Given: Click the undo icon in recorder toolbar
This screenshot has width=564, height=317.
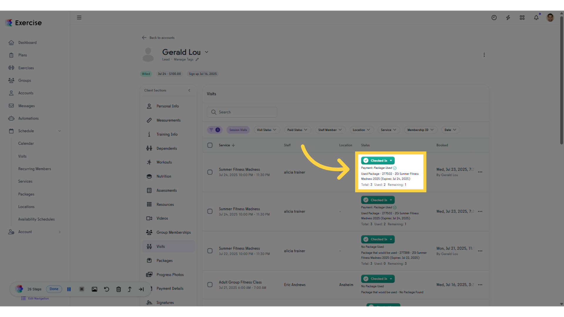Looking at the screenshot, I should click(x=107, y=289).
